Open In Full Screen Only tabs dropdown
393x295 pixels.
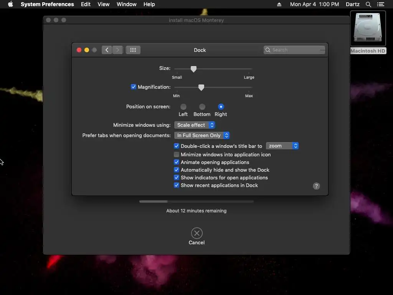pos(202,136)
